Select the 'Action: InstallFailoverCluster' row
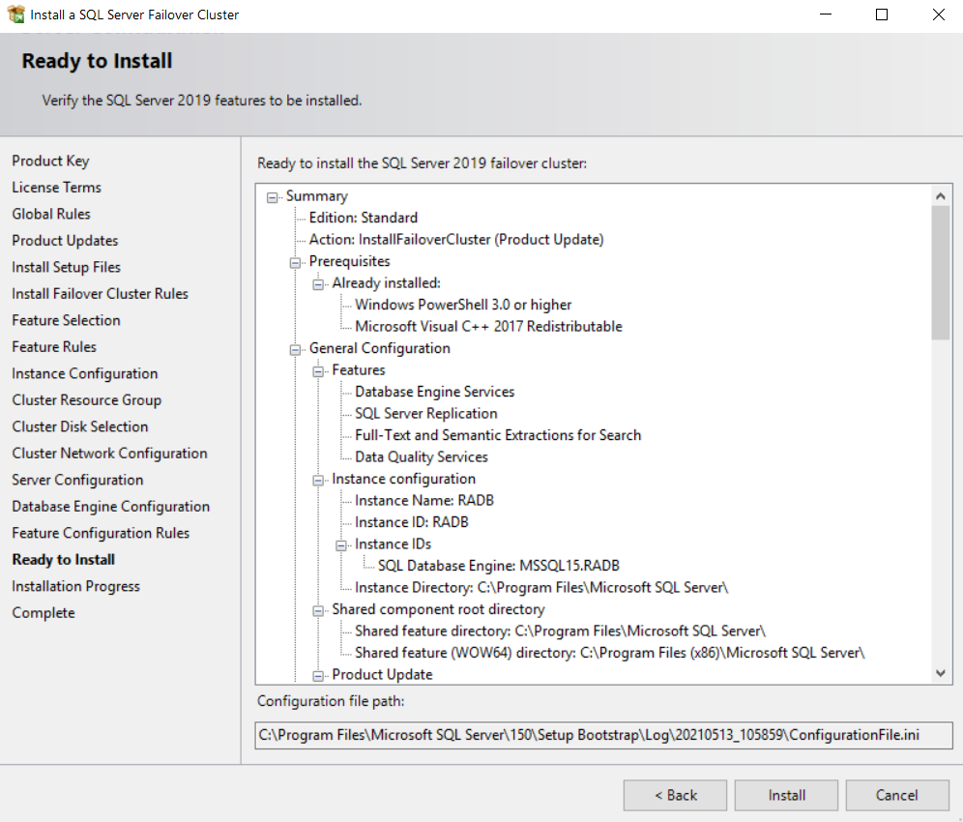This screenshot has width=963, height=822. (x=456, y=240)
